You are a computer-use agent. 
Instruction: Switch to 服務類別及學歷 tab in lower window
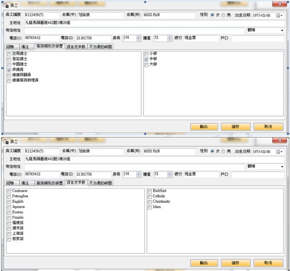[x=49, y=183]
